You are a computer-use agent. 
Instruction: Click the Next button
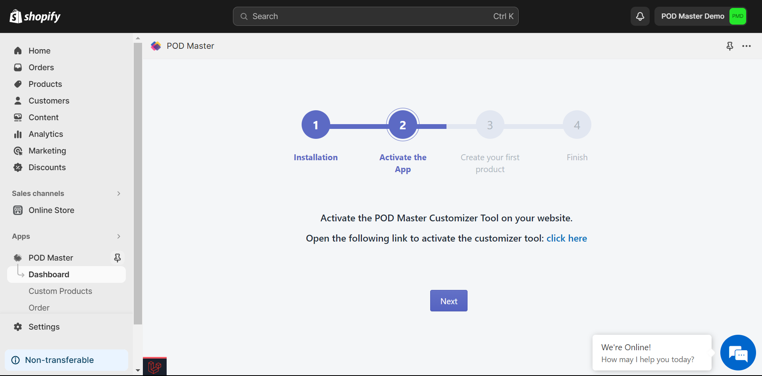[x=448, y=301]
